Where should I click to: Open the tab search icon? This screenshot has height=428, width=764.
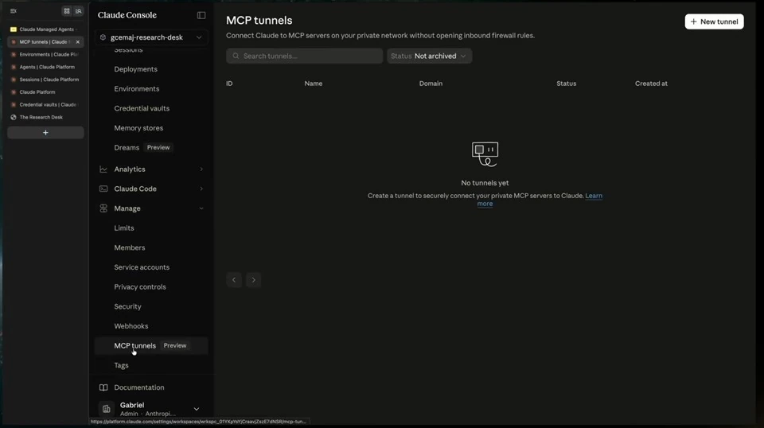tap(79, 10)
